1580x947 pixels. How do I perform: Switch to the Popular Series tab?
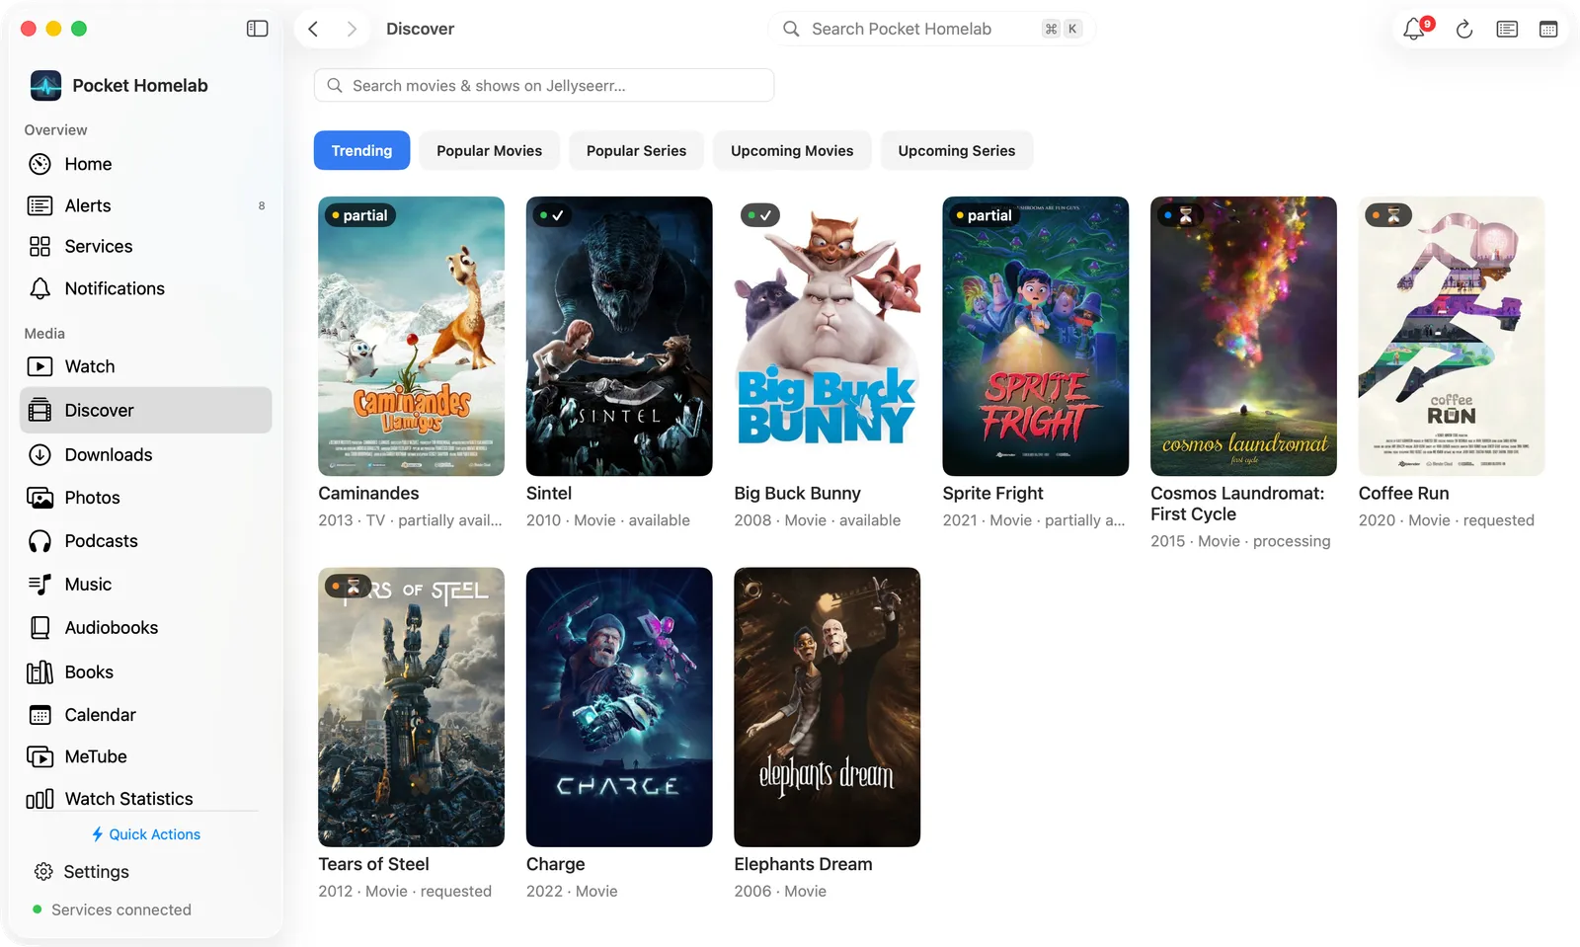click(636, 150)
